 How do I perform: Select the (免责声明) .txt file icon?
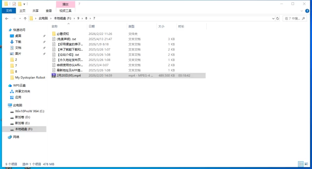pyautogui.click(x=54, y=39)
